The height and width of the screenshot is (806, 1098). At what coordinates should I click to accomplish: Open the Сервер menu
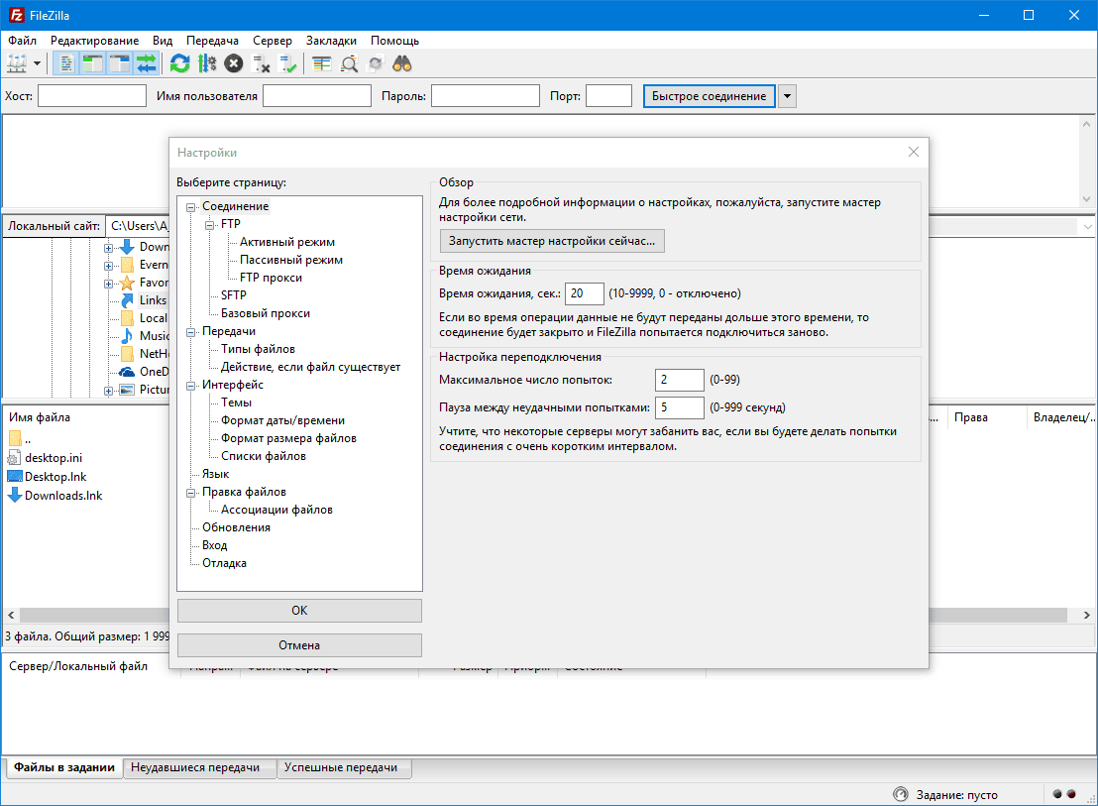pyautogui.click(x=272, y=41)
